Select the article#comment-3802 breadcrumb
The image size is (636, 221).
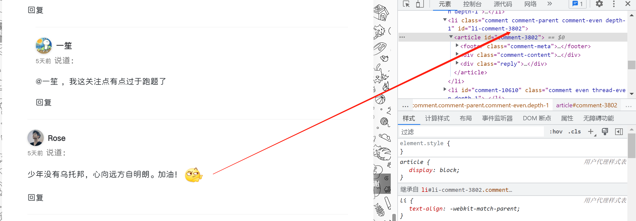586,105
